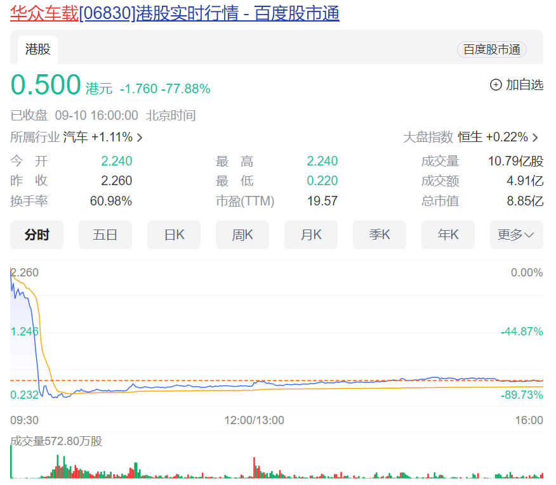The image size is (556, 485).
Task: Click the 市盈(TTM) value 19.57
Action: coord(322,201)
